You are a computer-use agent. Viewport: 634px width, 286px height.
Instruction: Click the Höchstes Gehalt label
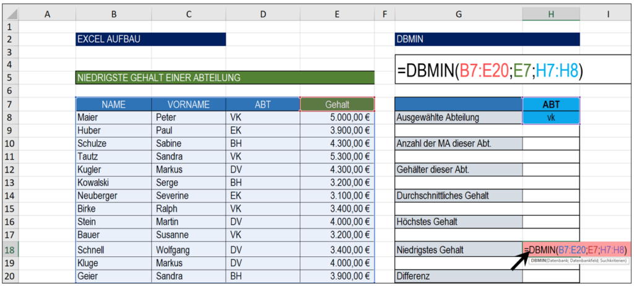[459, 221]
